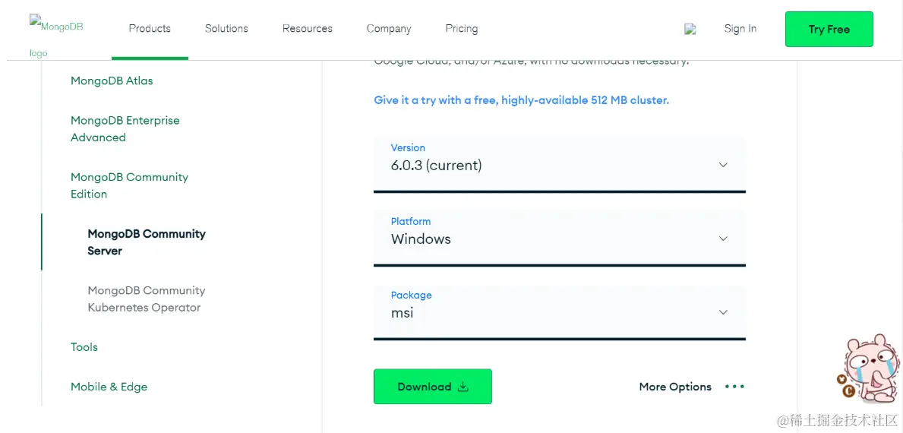Open the Solutions menu
Viewport: 903px width, 433px height.
(226, 29)
